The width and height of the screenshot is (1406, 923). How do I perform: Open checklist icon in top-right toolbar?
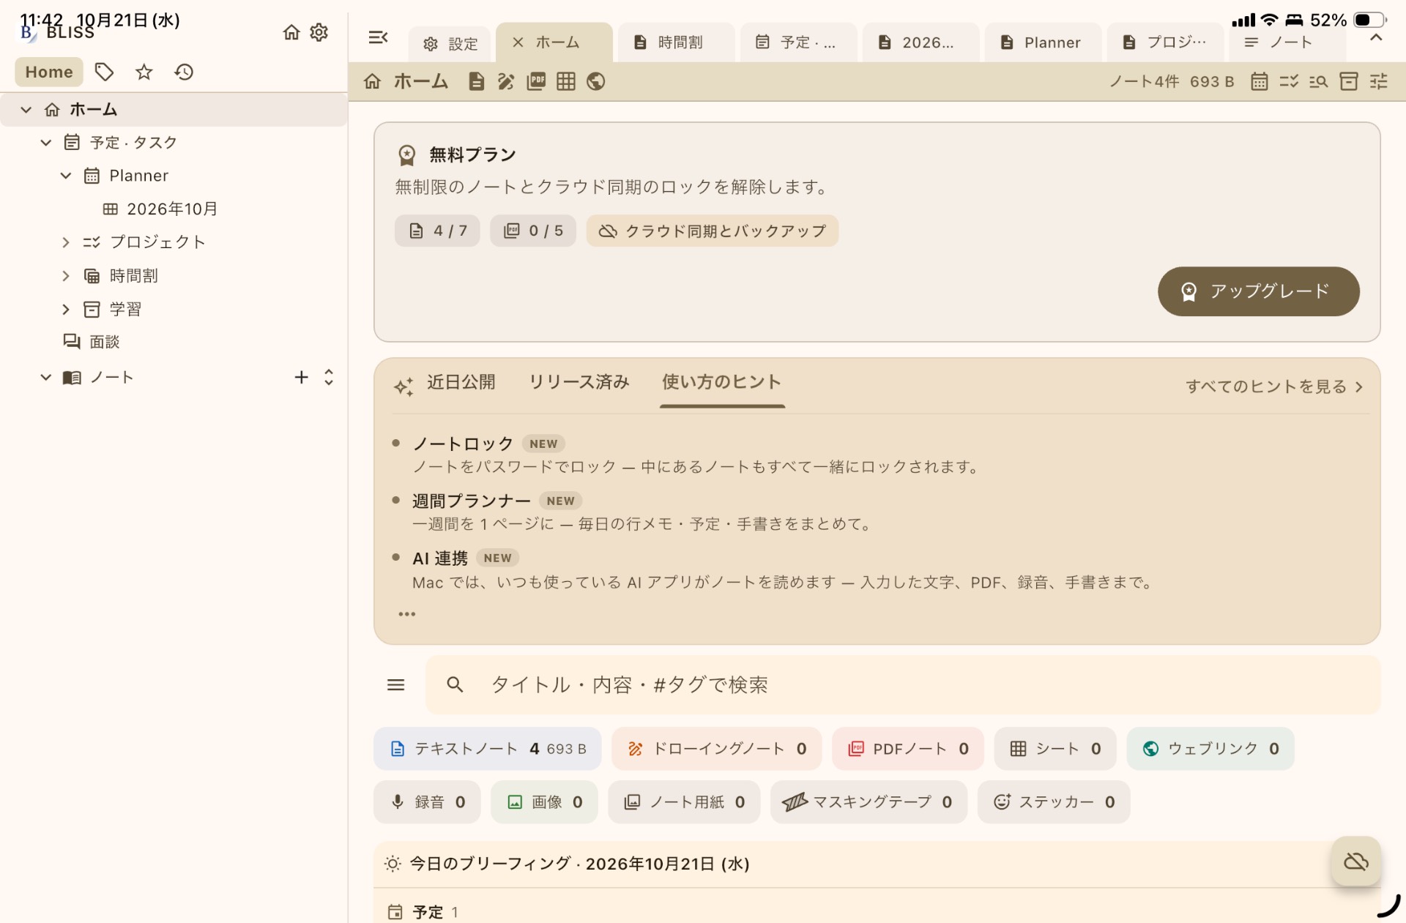click(x=1289, y=81)
